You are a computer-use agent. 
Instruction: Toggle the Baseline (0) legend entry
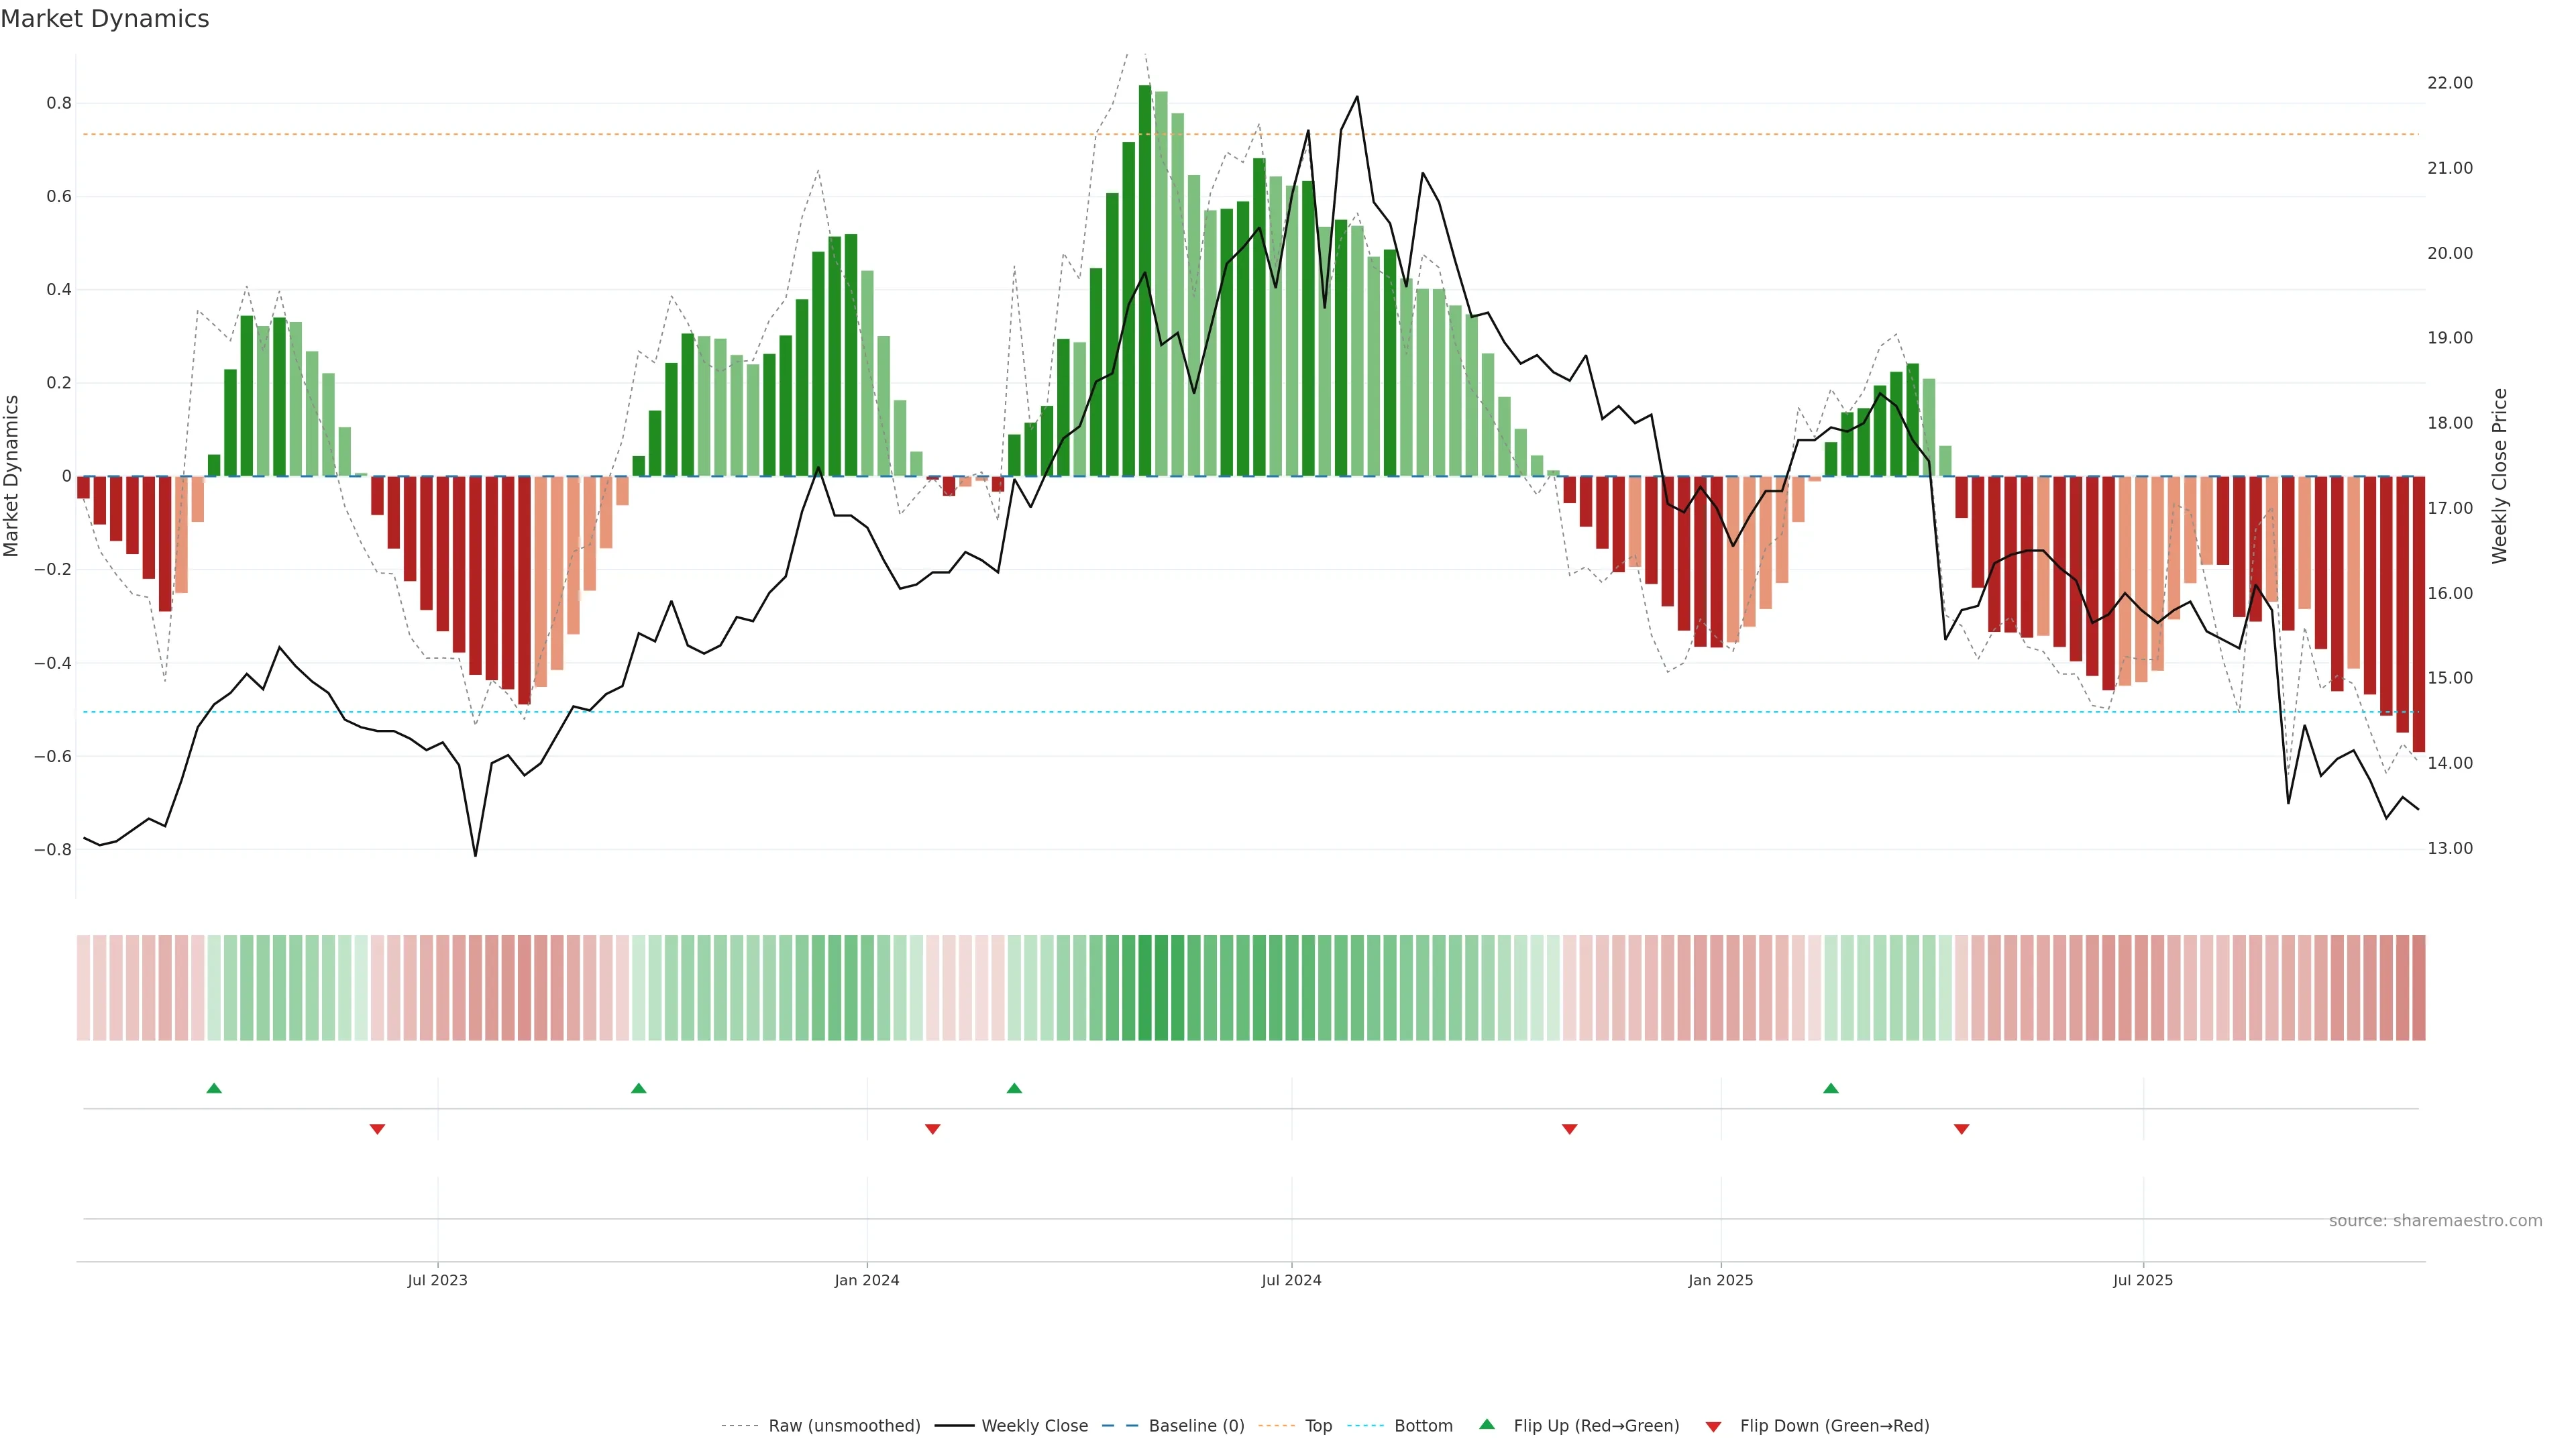click(1196, 1426)
